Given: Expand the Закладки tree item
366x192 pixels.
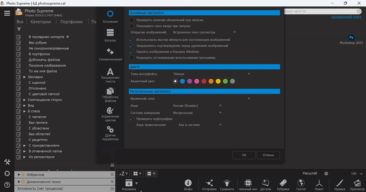Looking at the screenshot, I should tap(25, 77).
